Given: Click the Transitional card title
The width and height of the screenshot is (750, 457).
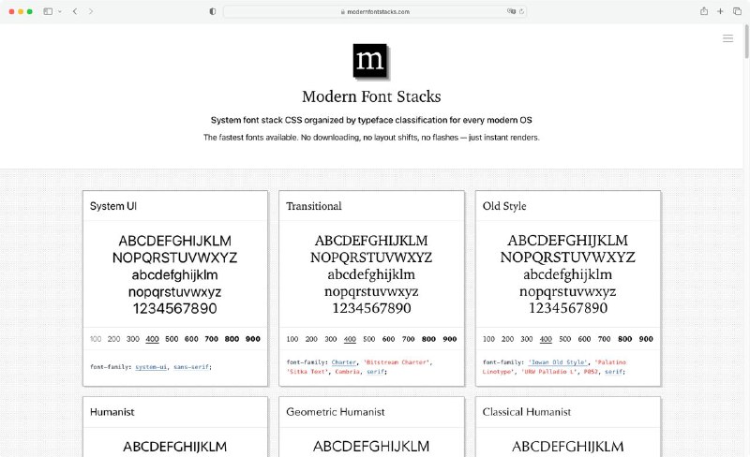Looking at the screenshot, I should click(x=314, y=206).
